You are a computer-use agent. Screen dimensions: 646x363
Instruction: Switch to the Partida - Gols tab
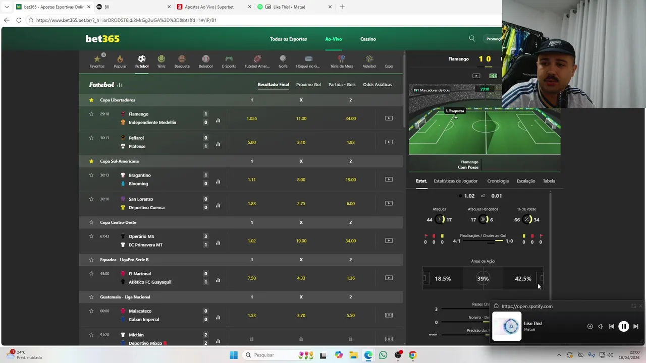tap(342, 85)
